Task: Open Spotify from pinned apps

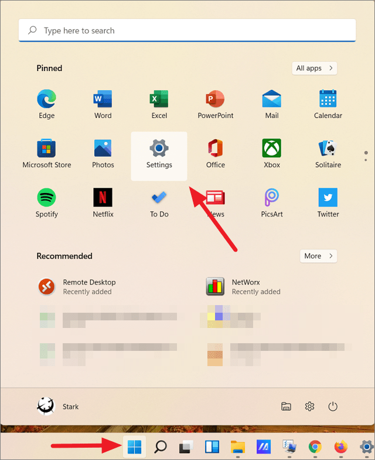Action: coord(47,203)
